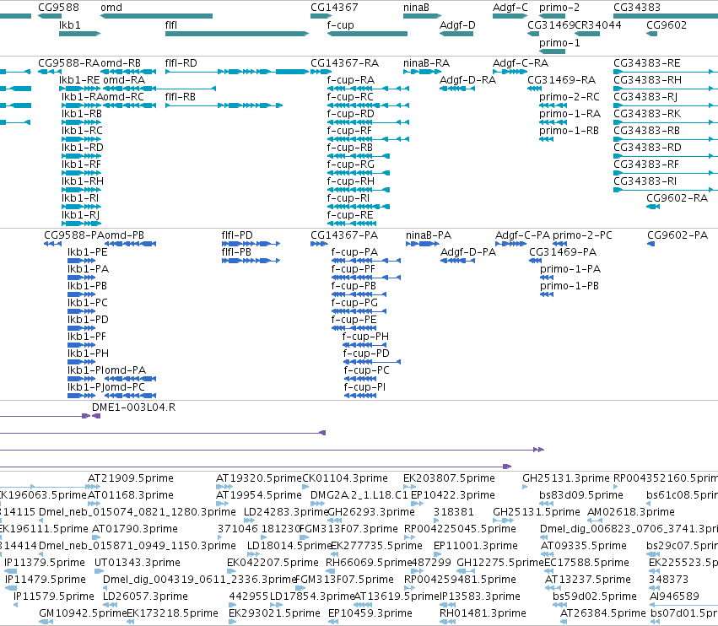The image size is (718, 626).
Task: Click the ninaB-RA transcript label
Action: tap(426, 63)
